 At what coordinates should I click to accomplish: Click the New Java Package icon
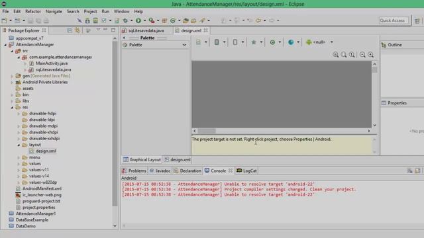click(x=164, y=20)
